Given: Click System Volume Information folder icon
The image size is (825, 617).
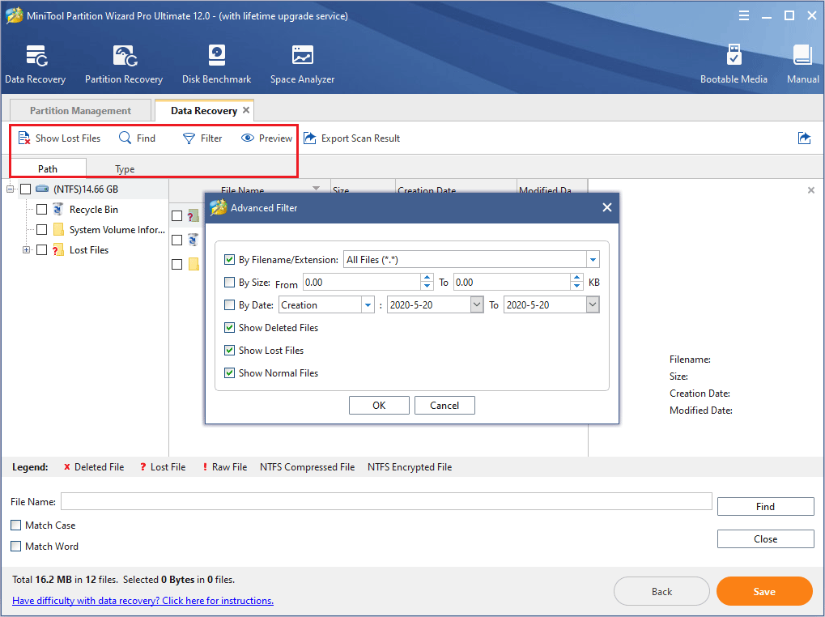Looking at the screenshot, I should pos(58,230).
